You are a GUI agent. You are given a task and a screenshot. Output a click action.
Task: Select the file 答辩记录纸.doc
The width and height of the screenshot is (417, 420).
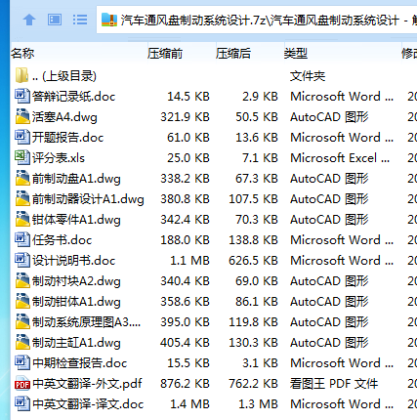pos(73,97)
